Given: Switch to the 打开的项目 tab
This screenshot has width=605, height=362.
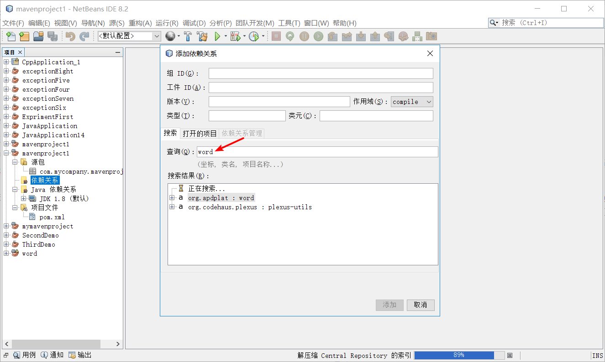Looking at the screenshot, I should point(200,133).
